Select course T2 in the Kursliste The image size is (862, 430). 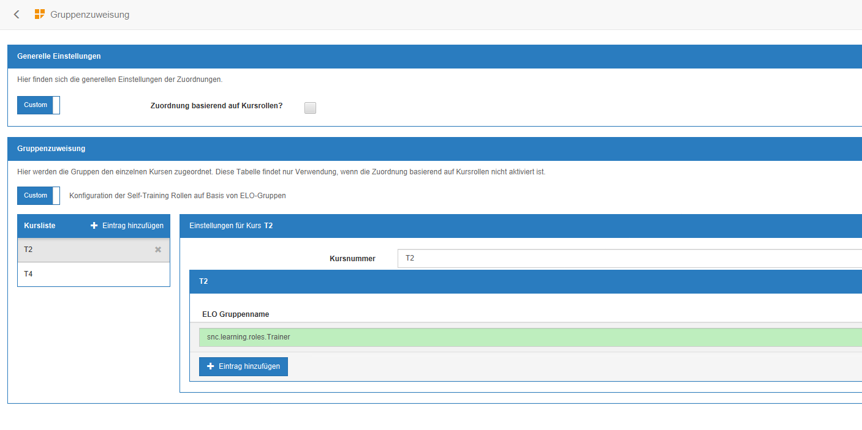pos(86,250)
